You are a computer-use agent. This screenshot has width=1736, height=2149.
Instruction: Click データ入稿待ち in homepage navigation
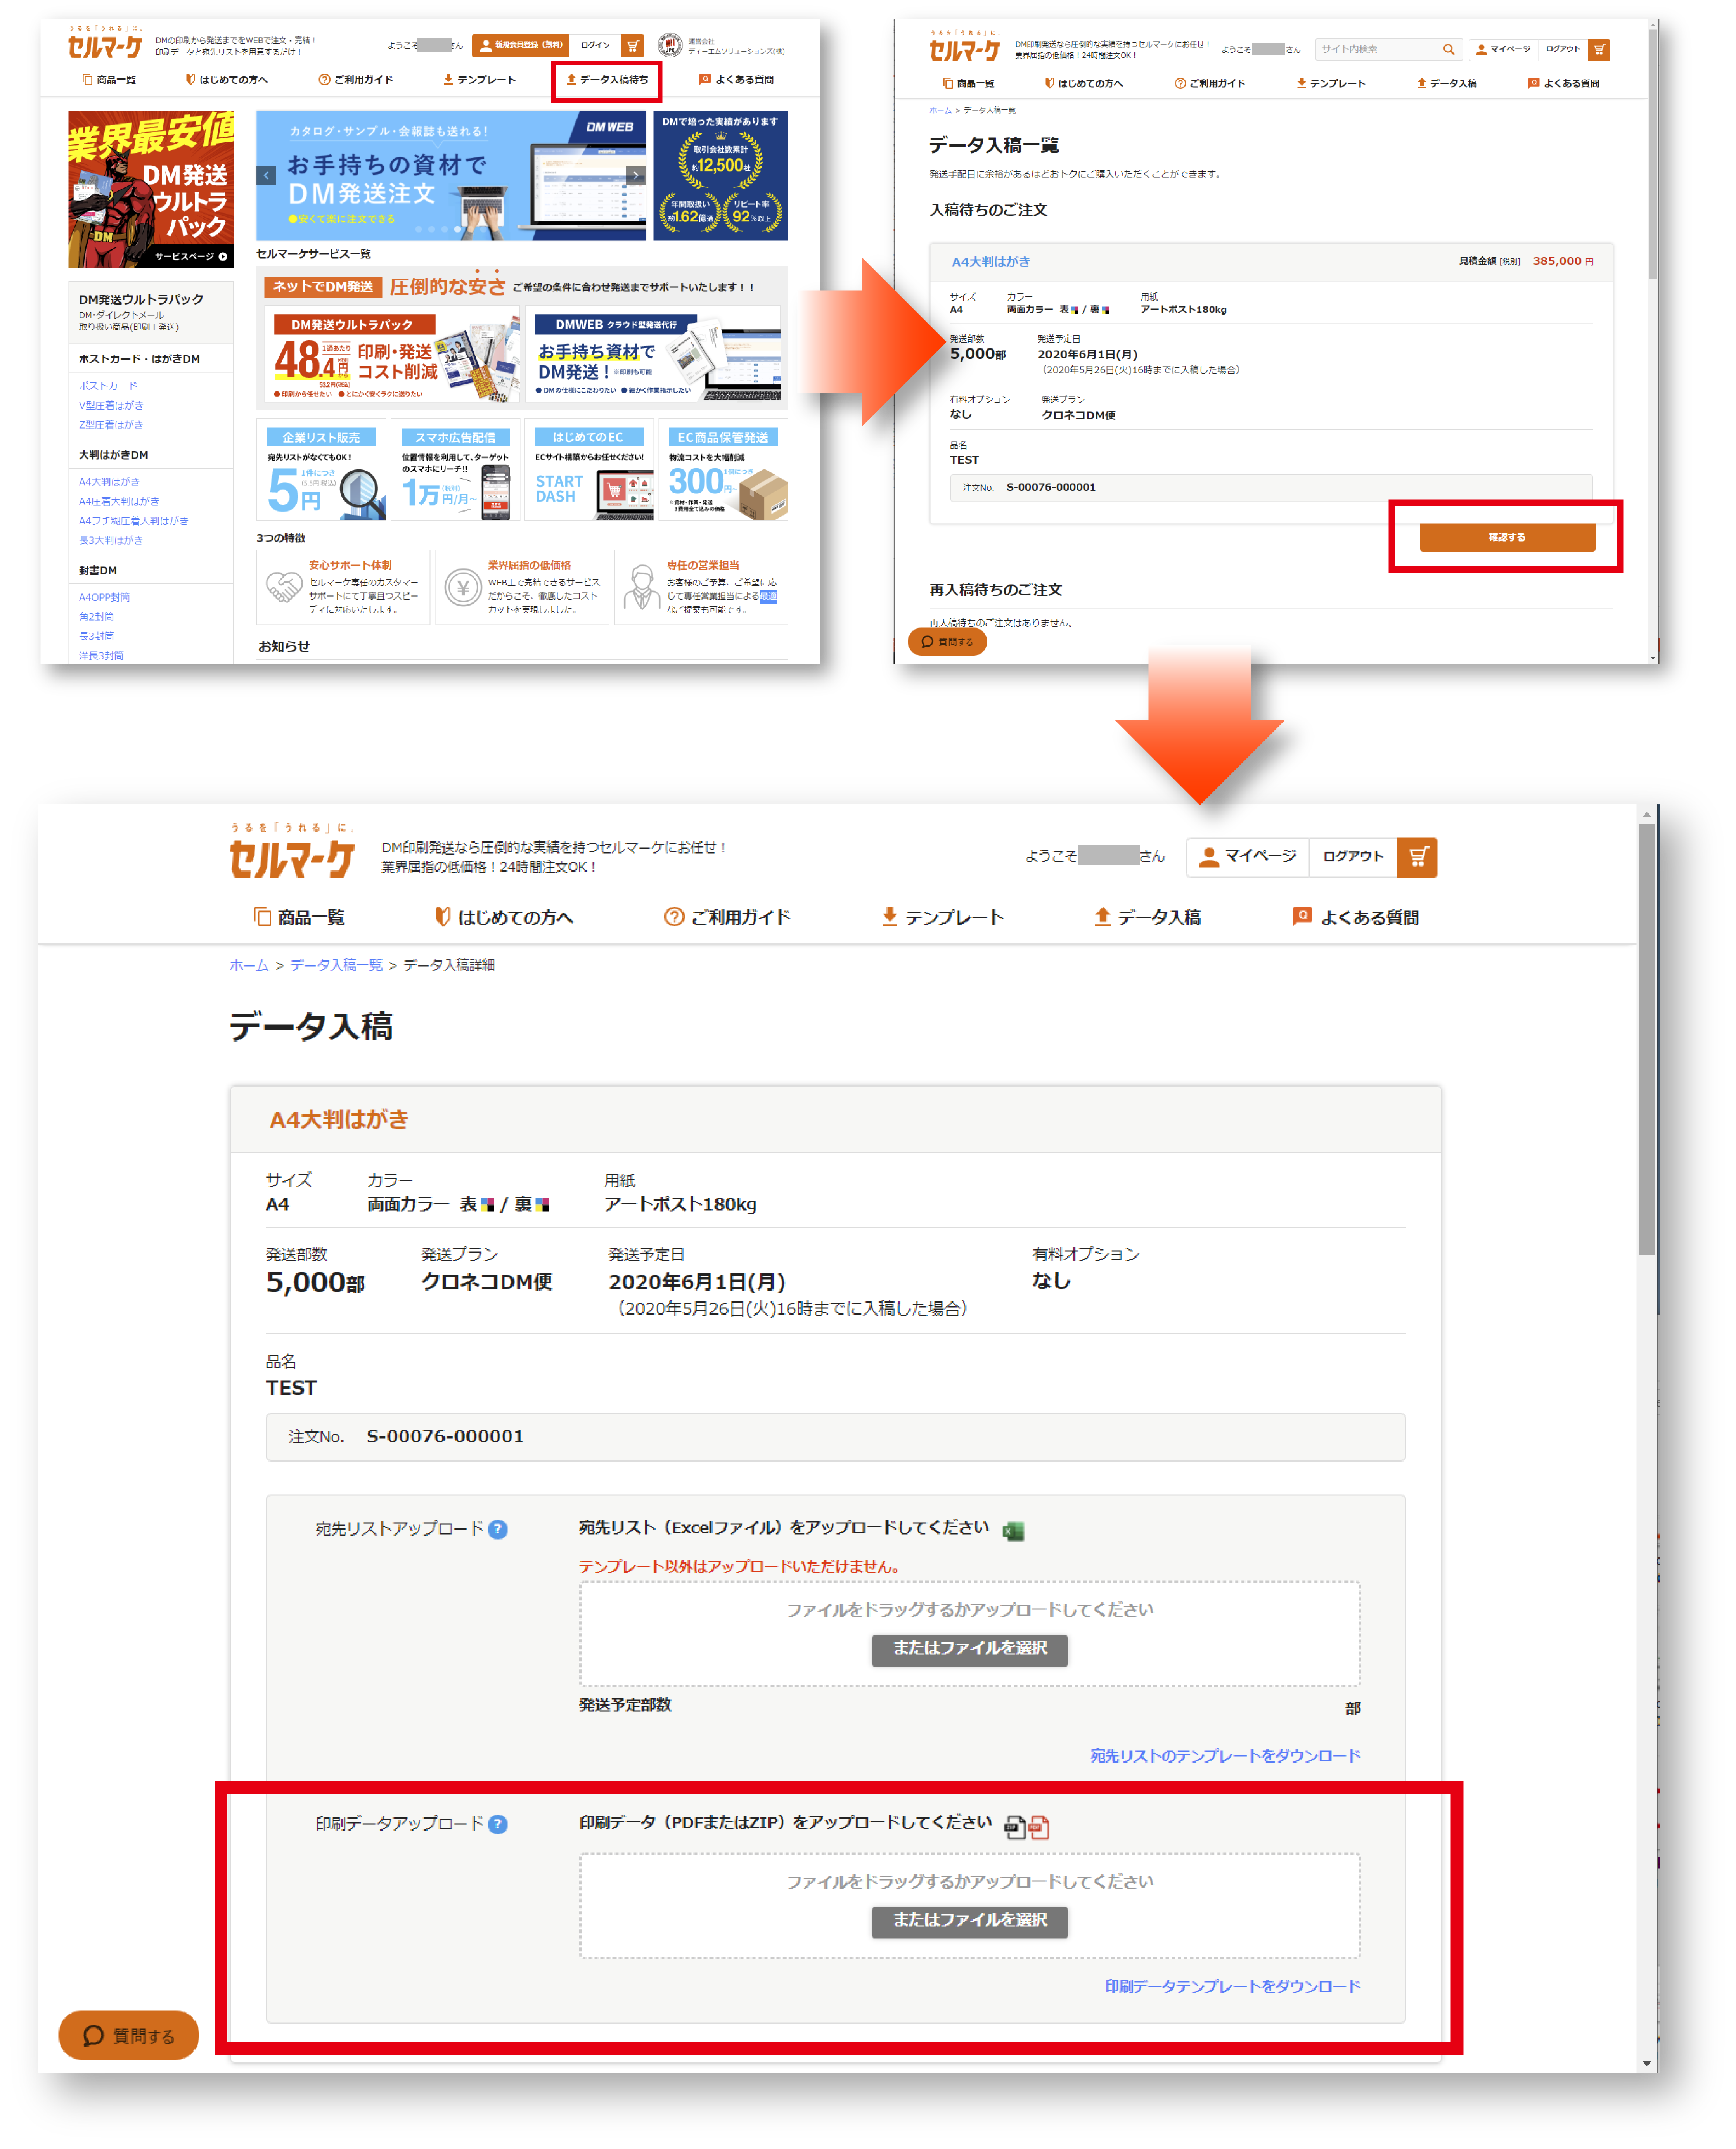click(x=607, y=80)
